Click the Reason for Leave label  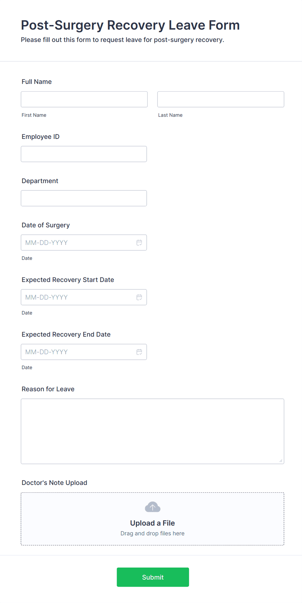pos(48,389)
